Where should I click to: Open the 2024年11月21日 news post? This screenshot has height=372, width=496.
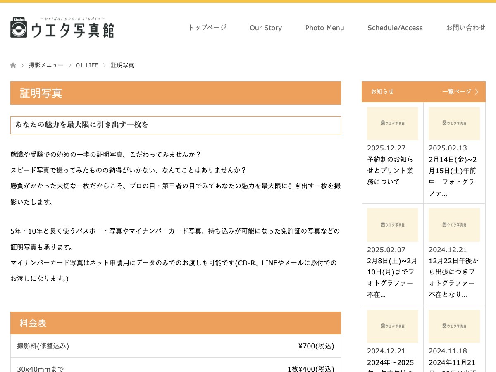452,365
